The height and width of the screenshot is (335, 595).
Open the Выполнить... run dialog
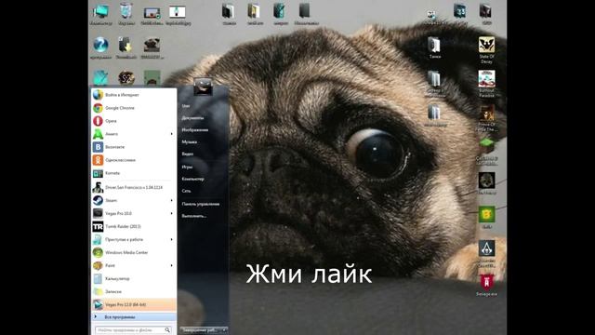194,216
